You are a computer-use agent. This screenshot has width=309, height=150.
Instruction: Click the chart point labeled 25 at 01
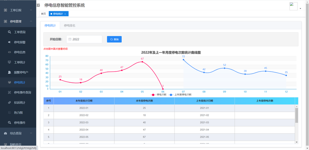(x=60, y=80)
